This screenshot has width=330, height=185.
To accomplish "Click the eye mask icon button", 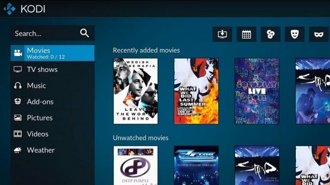I will [319, 34].
